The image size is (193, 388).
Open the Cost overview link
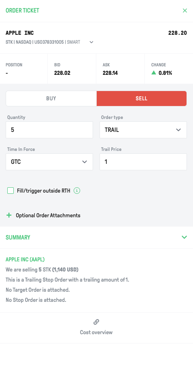coord(96,332)
